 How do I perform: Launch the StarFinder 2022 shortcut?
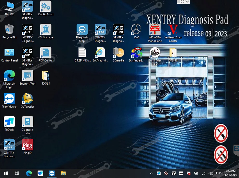click(x=155, y=56)
